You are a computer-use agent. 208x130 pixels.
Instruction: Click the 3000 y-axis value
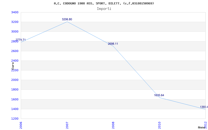click(x=15, y=32)
